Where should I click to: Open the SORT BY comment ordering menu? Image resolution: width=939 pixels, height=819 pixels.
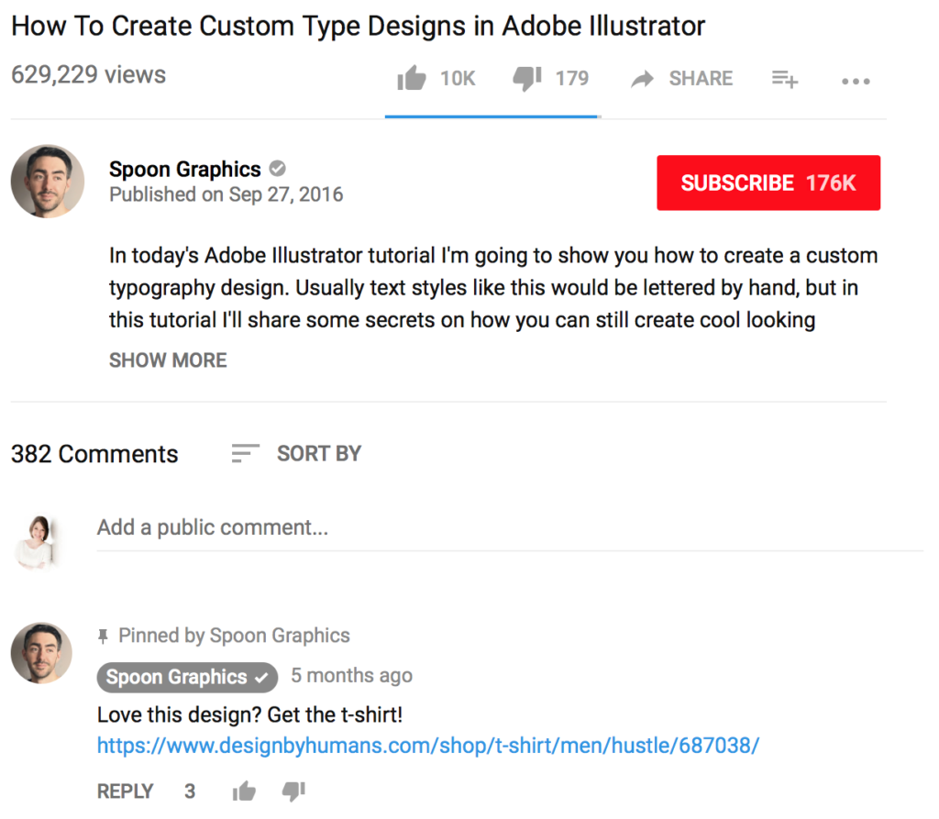point(318,453)
